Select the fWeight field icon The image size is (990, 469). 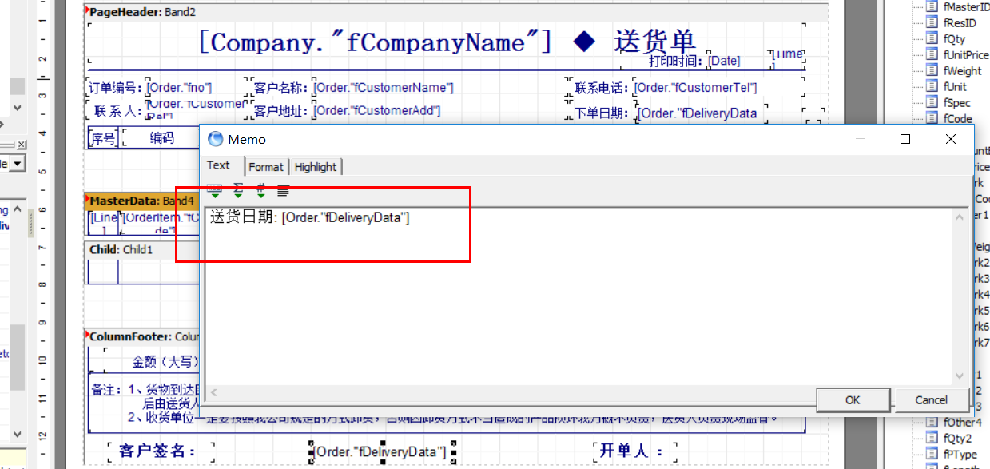tap(932, 71)
